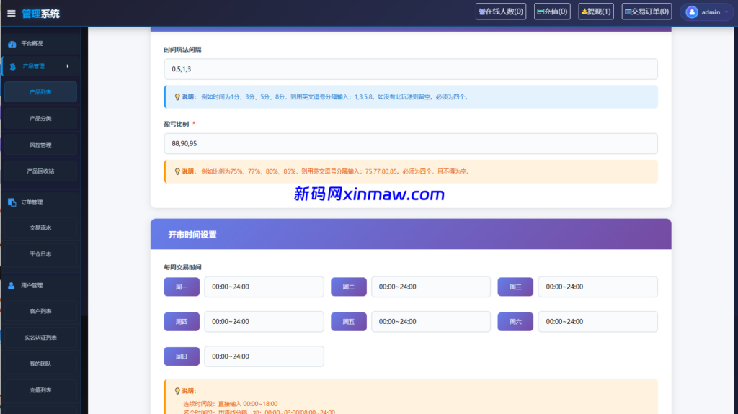The height and width of the screenshot is (414, 738).
Task: Open the admin dropdown arrow
Action: pos(726,12)
